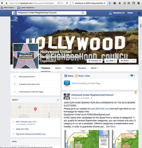Image resolution: width=142 pixels, height=148 pixels.
Task: Click the green padlock security icon
Action: pyautogui.click(x=7, y=3)
